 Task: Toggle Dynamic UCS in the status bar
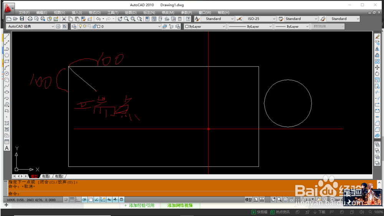coord(103,199)
